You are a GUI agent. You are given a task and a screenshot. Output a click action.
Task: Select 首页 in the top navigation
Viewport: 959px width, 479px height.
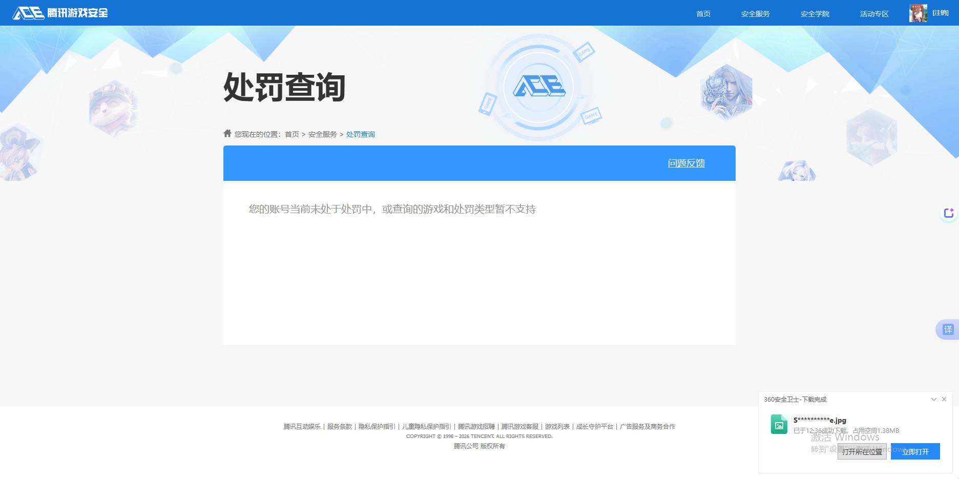(x=703, y=14)
